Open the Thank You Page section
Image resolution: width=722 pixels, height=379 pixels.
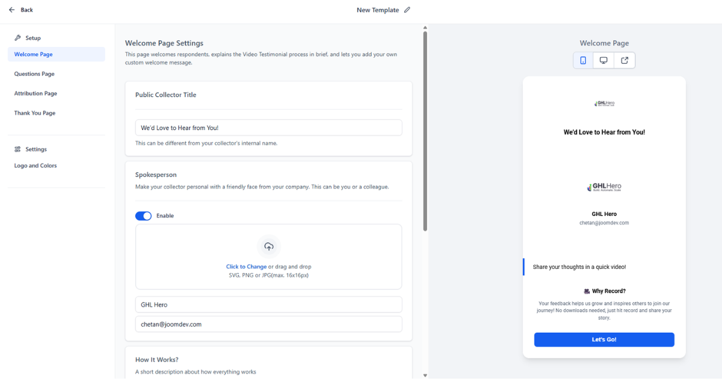click(x=35, y=113)
